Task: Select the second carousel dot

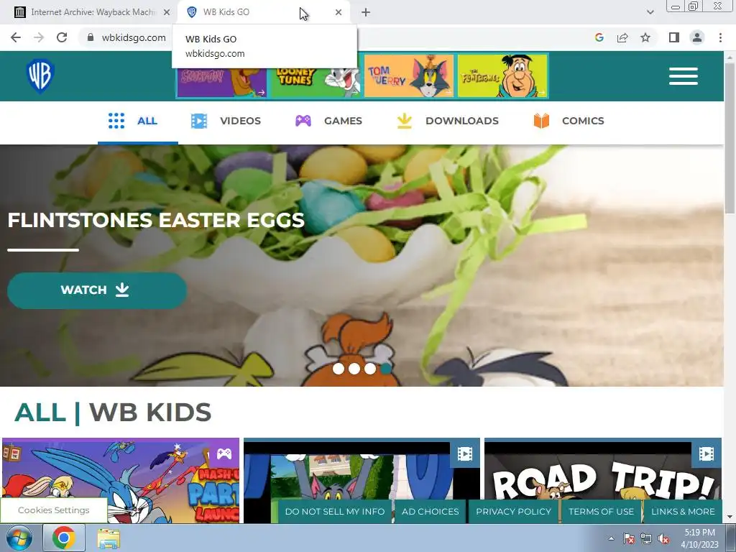Action: point(354,369)
